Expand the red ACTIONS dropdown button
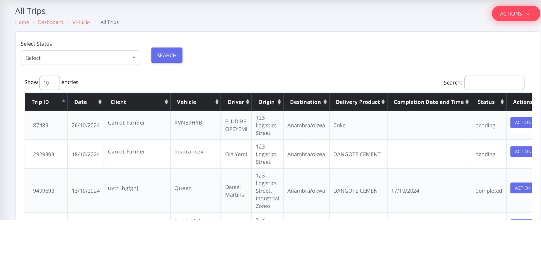This screenshot has width=541, height=270. (515, 14)
